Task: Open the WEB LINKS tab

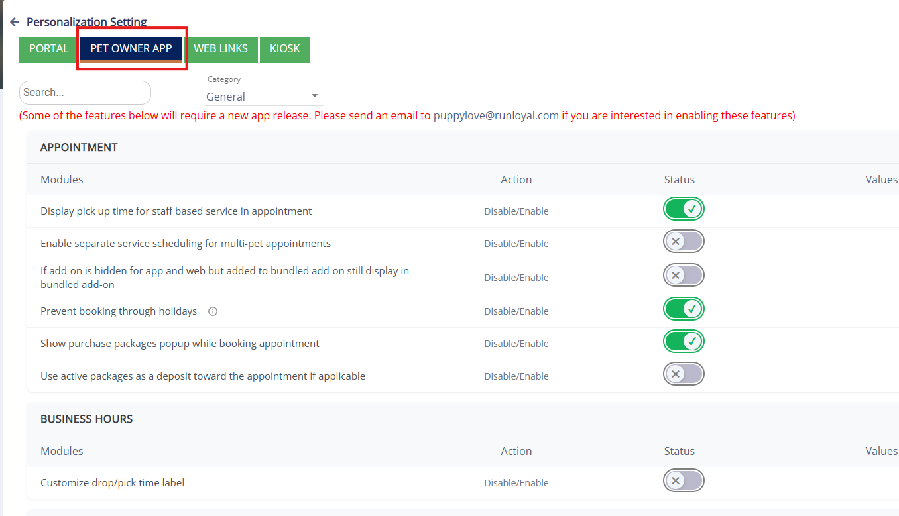Action: (x=221, y=49)
